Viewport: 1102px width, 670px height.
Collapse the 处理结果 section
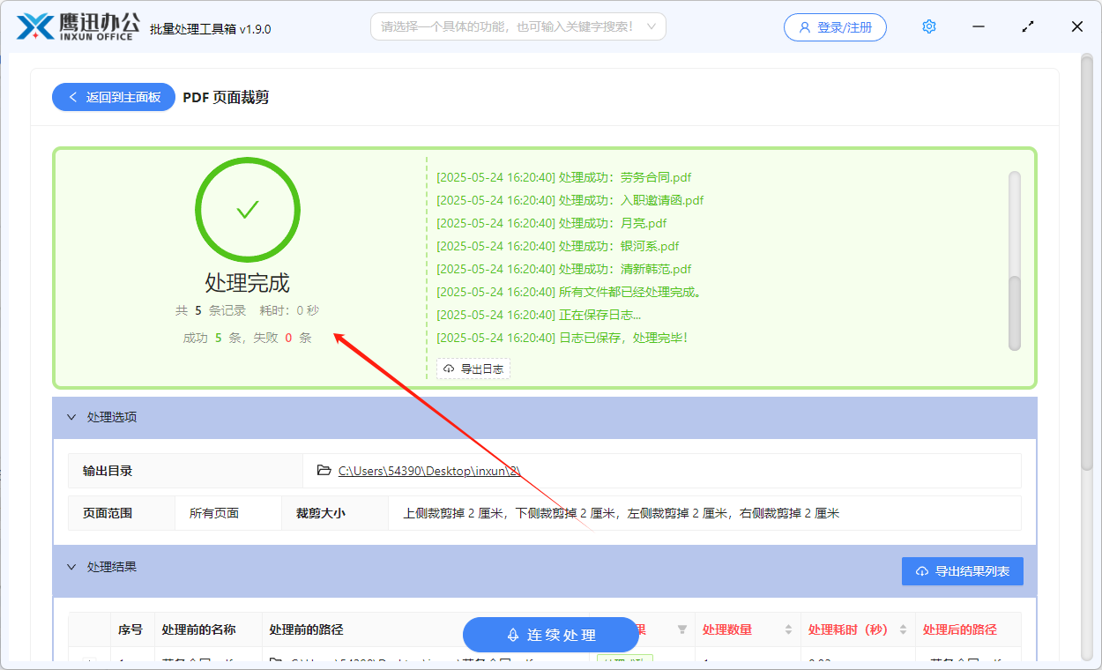(71, 566)
